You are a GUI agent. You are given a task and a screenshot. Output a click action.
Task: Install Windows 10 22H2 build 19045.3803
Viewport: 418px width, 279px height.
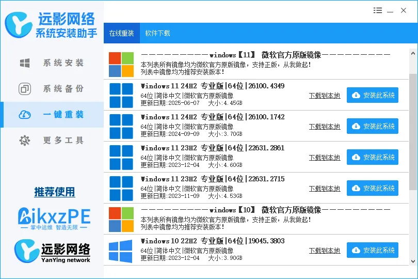pyautogui.click(x=373, y=250)
